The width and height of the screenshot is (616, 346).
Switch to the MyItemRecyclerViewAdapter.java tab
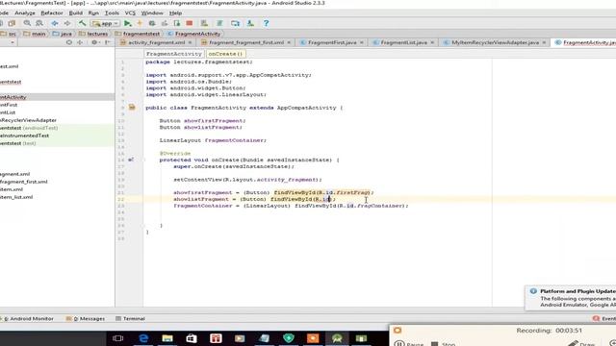click(x=495, y=42)
